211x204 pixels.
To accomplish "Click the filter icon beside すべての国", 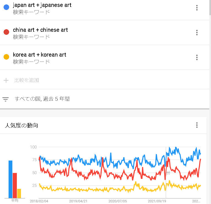I will tap(6, 99).
